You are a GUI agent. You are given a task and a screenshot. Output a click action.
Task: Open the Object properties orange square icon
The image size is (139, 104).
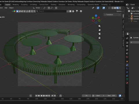click(127, 62)
